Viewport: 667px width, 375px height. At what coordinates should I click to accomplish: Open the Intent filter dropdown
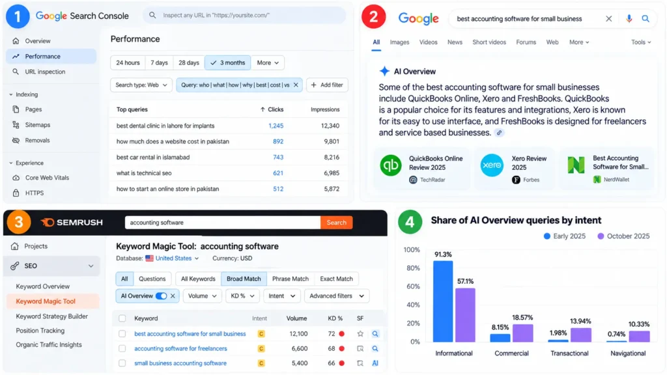pos(281,296)
